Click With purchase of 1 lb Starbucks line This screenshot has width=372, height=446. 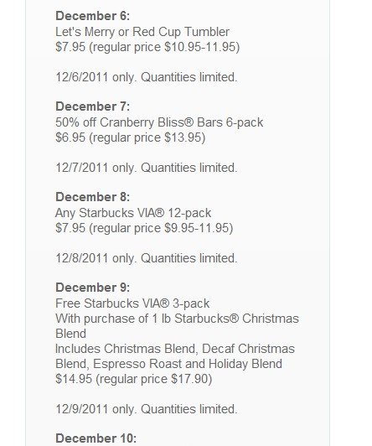pyautogui.click(x=177, y=319)
